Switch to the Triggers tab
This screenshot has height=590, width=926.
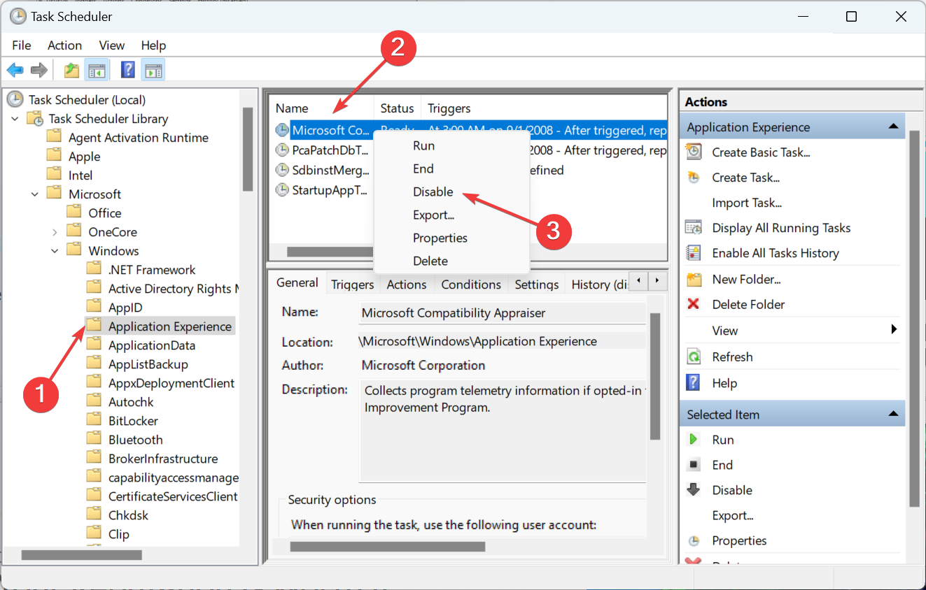click(352, 285)
